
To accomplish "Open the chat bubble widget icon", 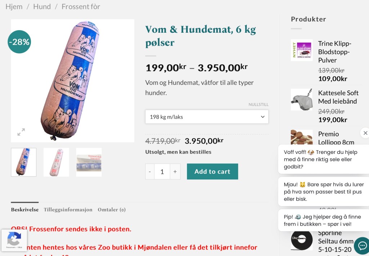I will click(x=362, y=246).
